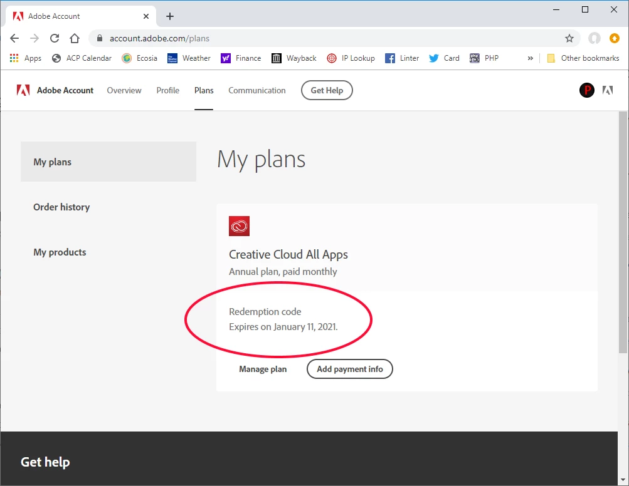Viewport: 629px width, 486px height.
Task: Open My products in sidebar
Action: 60,252
